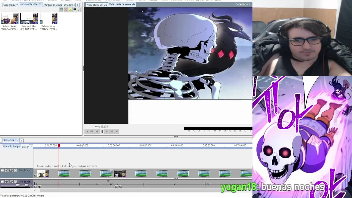The height and width of the screenshot is (198, 352).
Task: Click the green add-to-sequence bin icon
Action: click(61, 10)
